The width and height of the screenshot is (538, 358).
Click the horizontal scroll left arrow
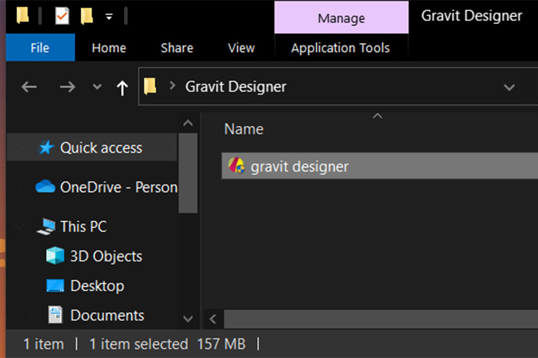click(213, 319)
